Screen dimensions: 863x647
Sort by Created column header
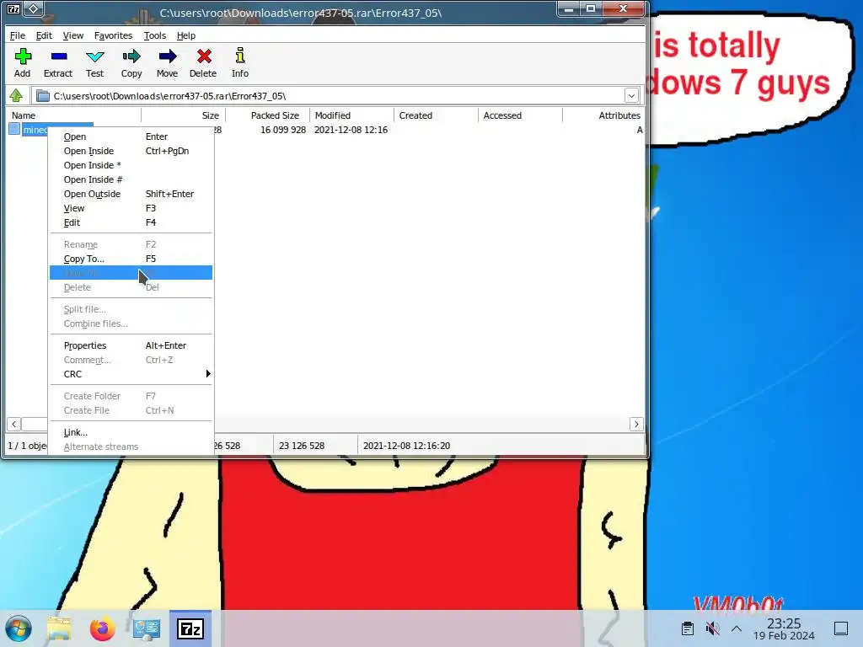pyautogui.click(x=436, y=115)
